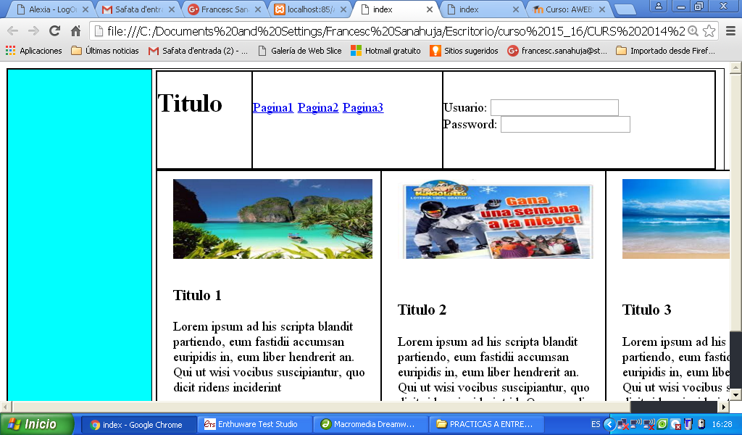742x435 pixels.
Task: Click the page scroll-up arrow
Action: tap(735, 67)
